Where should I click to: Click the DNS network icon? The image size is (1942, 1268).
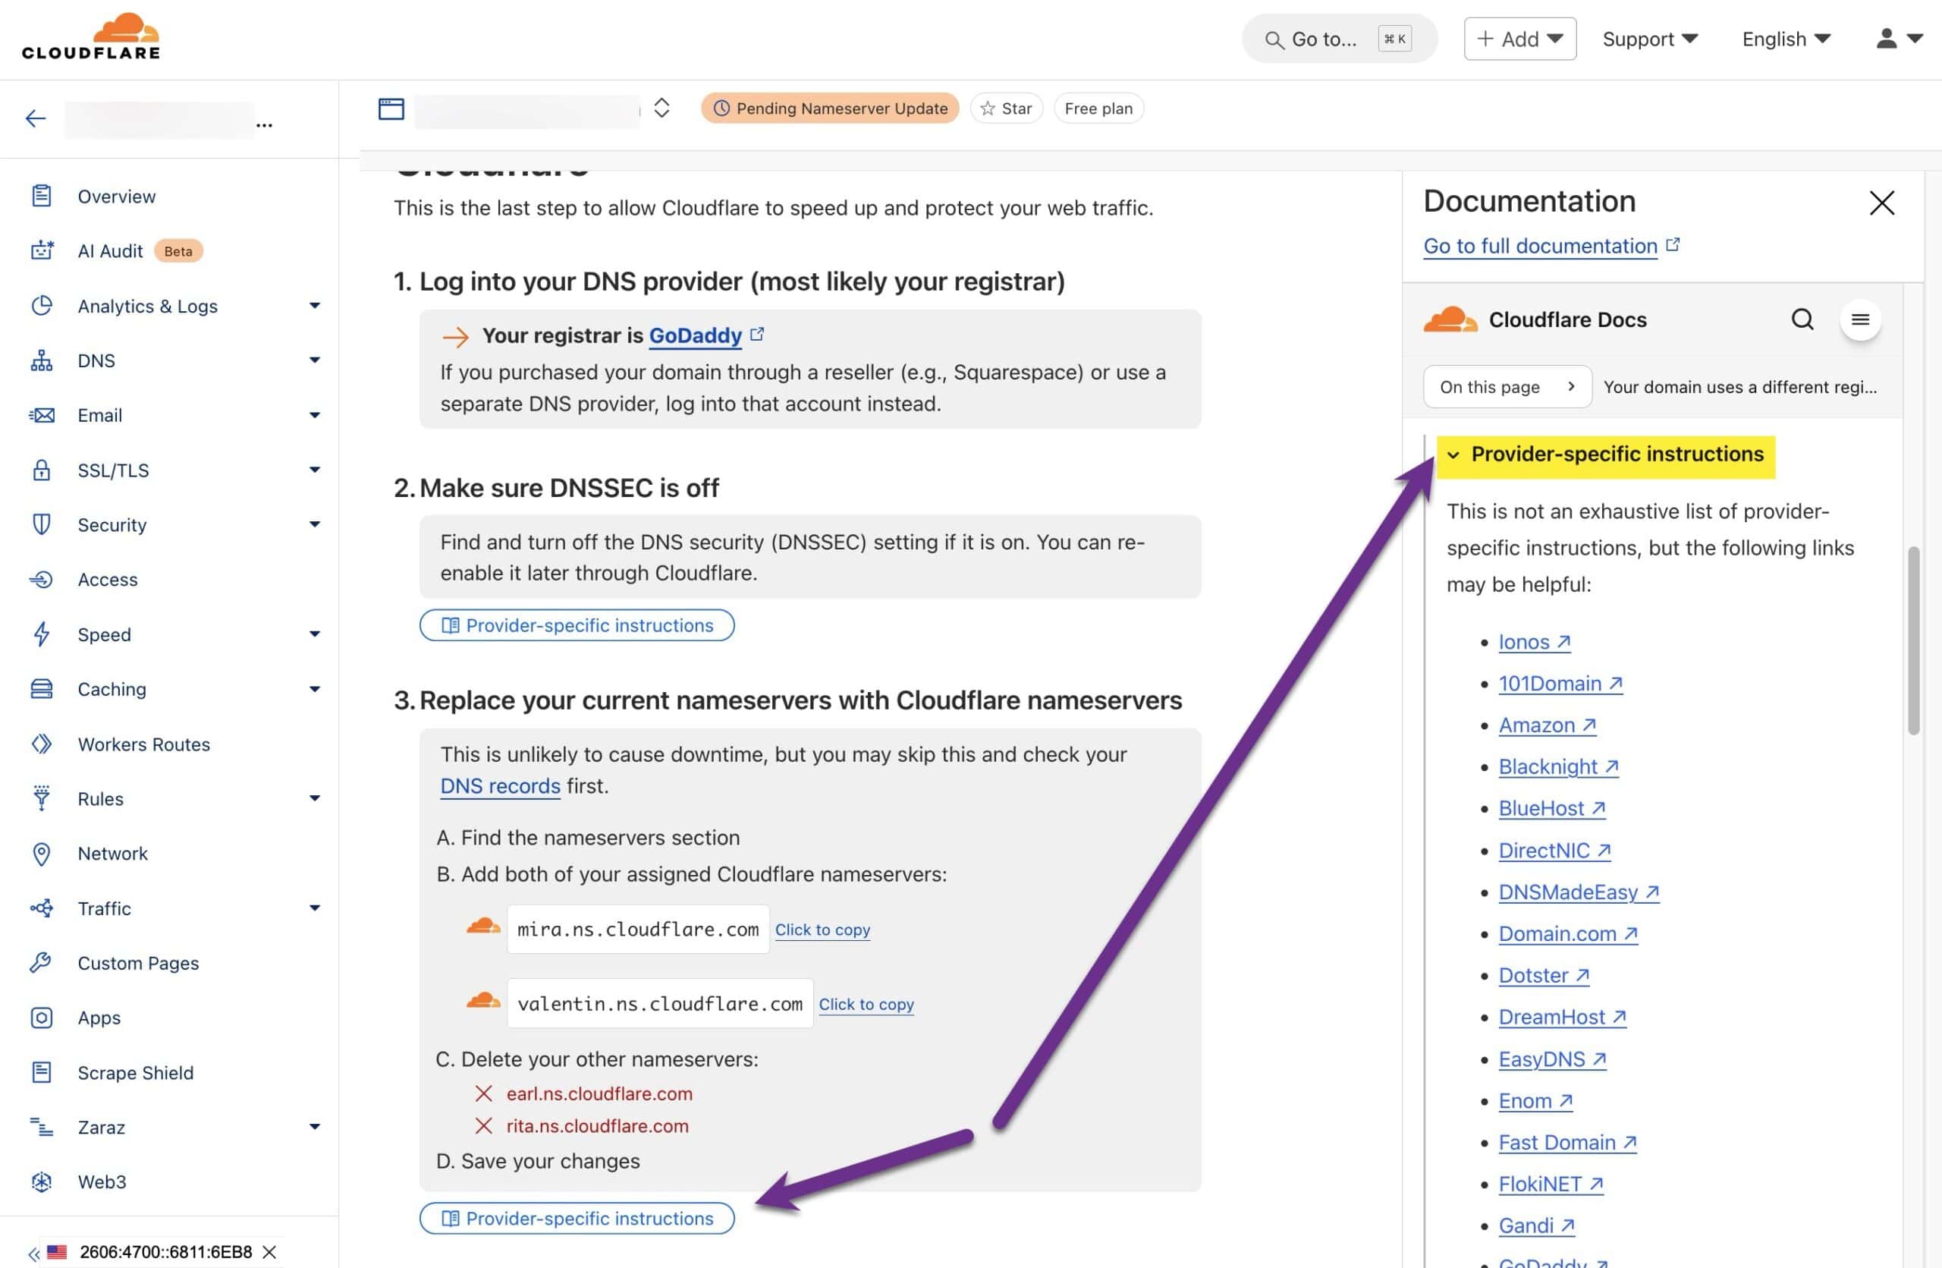(42, 360)
